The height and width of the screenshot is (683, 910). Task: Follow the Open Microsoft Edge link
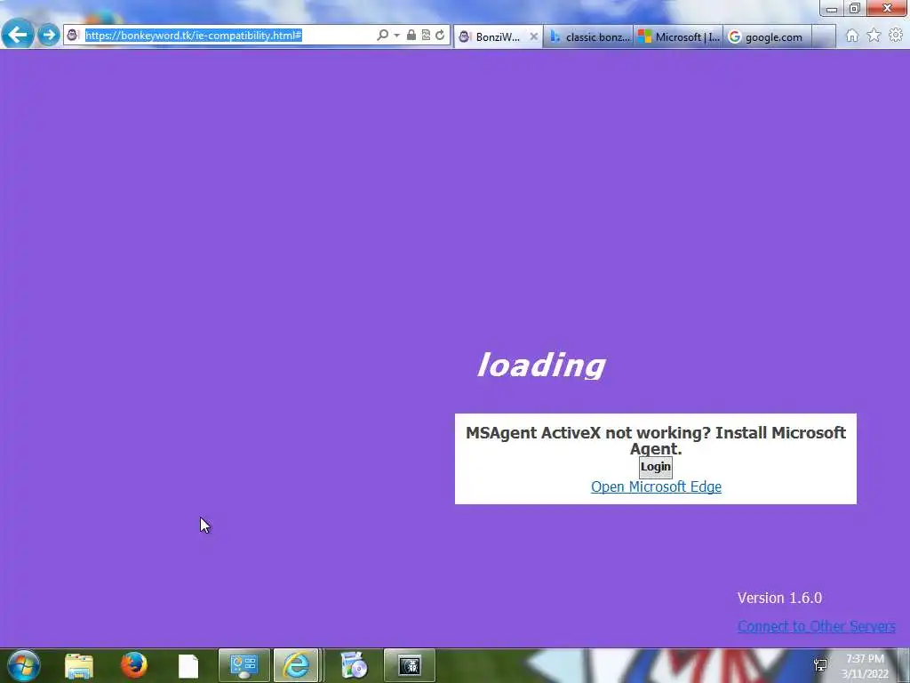click(x=656, y=486)
